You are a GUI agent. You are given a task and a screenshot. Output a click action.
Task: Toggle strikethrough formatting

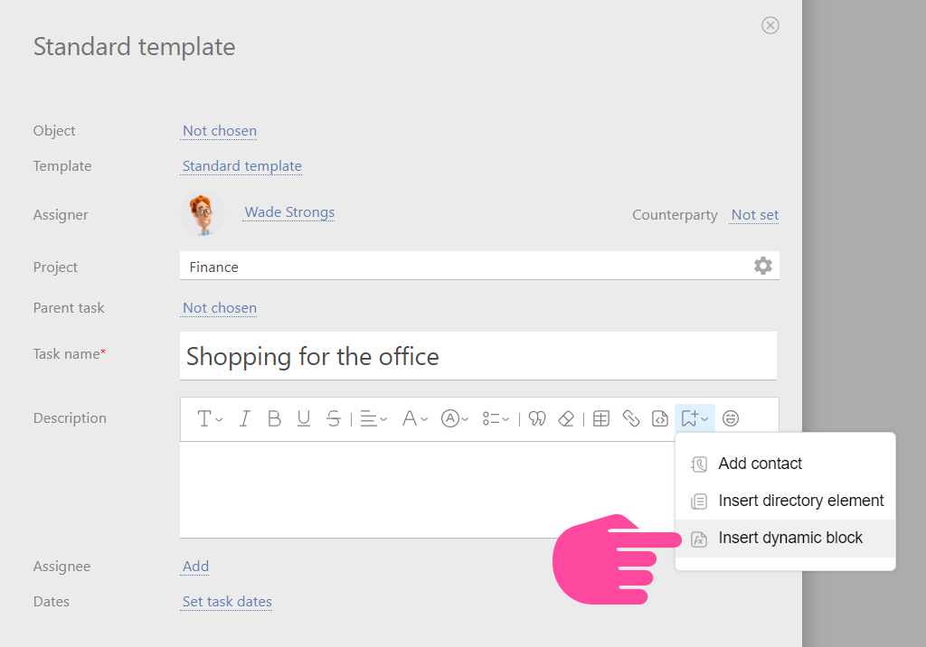pyautogui.click(x=333, y=418)
